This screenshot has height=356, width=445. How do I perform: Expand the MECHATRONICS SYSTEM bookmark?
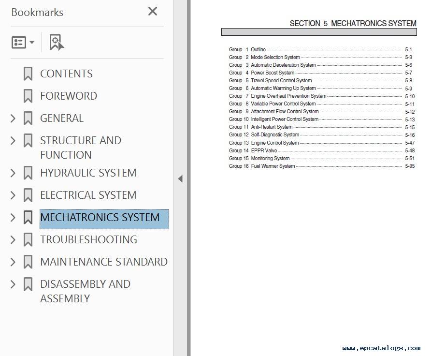pos(13,217)
